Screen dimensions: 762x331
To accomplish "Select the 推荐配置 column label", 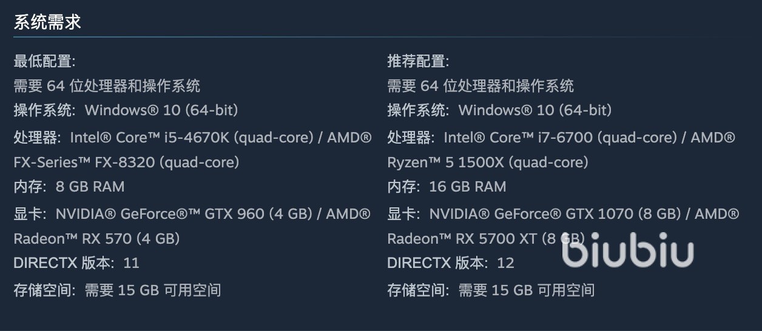I will point(418,61).
